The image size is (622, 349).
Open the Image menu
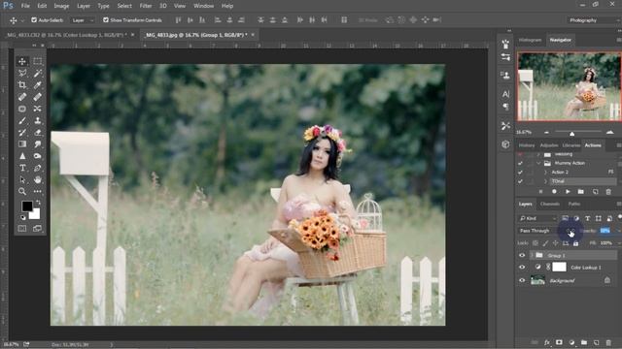[61, 6]
